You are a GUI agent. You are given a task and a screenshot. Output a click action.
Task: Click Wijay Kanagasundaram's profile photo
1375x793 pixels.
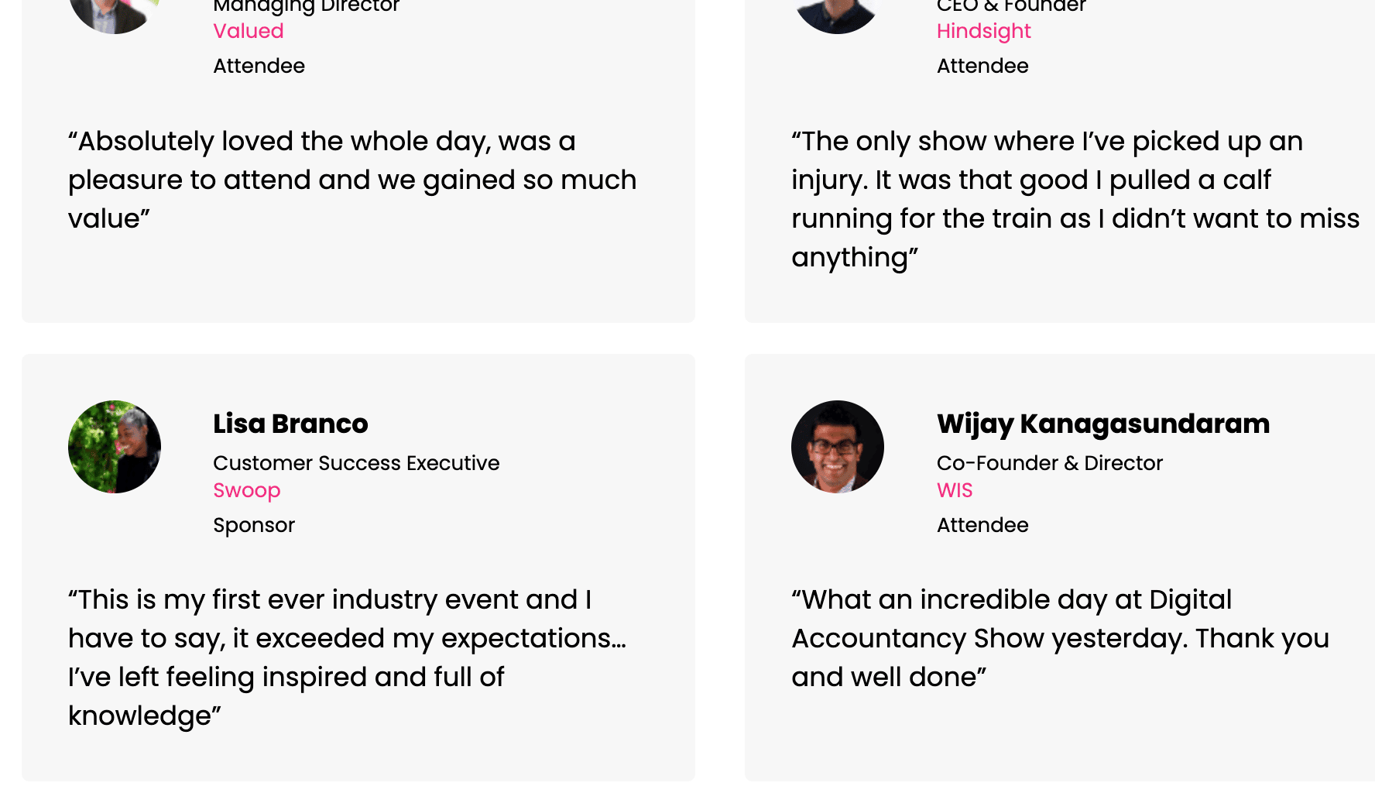click(838, 447)
